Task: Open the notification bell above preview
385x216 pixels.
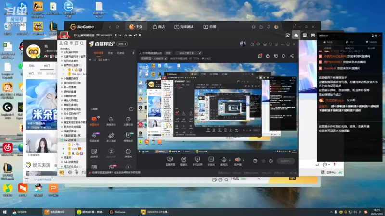Action: (283, 56)
